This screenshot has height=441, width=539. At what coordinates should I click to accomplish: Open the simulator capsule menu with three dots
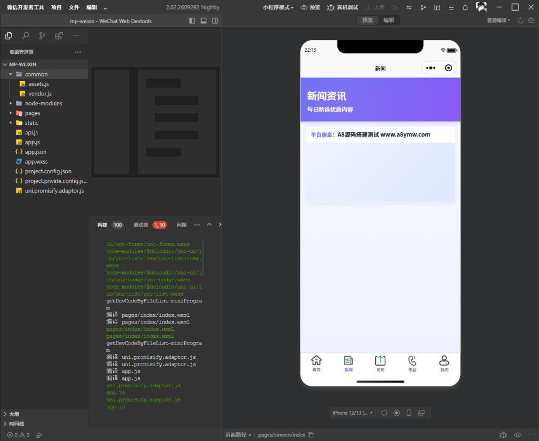[431, 68]
